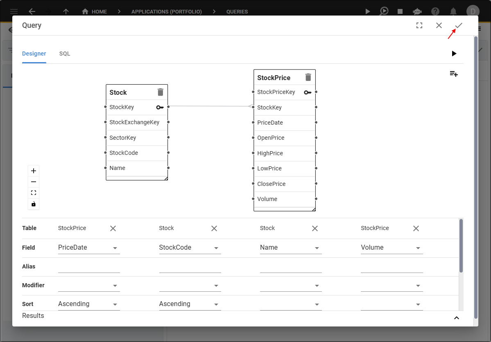
Task: Click the column grid scrollbar thumb
Action: pos(461,246)
